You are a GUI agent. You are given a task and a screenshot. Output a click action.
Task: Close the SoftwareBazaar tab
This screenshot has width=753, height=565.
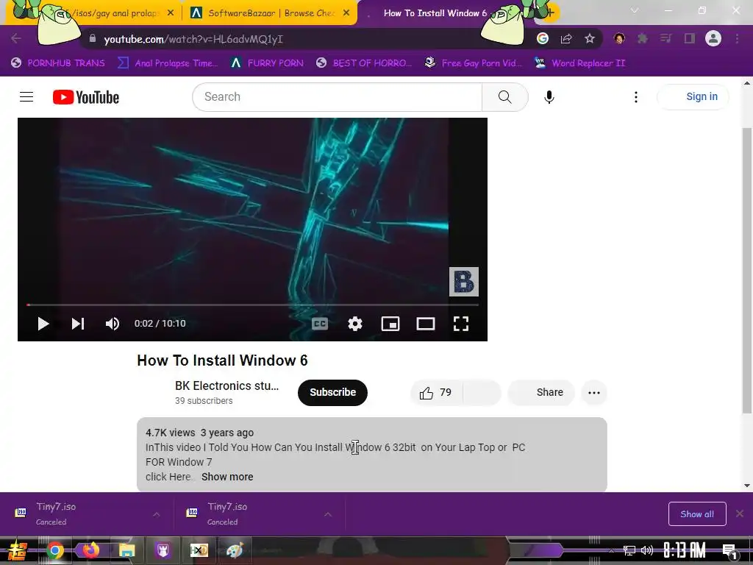(346, 13)
